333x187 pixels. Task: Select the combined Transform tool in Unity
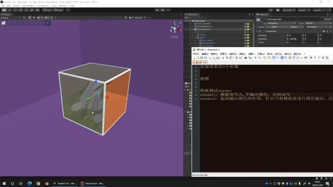pos(32,10)
